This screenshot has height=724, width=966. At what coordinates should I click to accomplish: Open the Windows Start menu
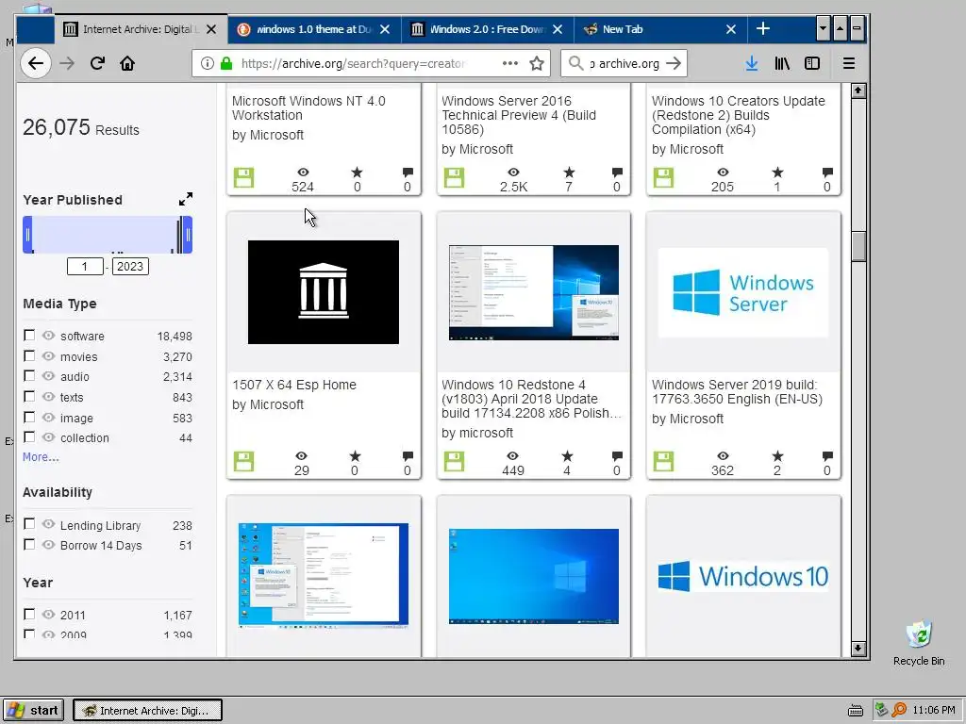[x=34, y=710]
